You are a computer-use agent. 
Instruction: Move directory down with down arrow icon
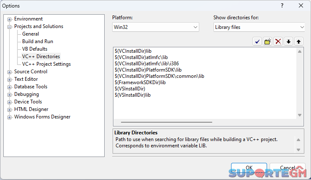coord(288,41)
